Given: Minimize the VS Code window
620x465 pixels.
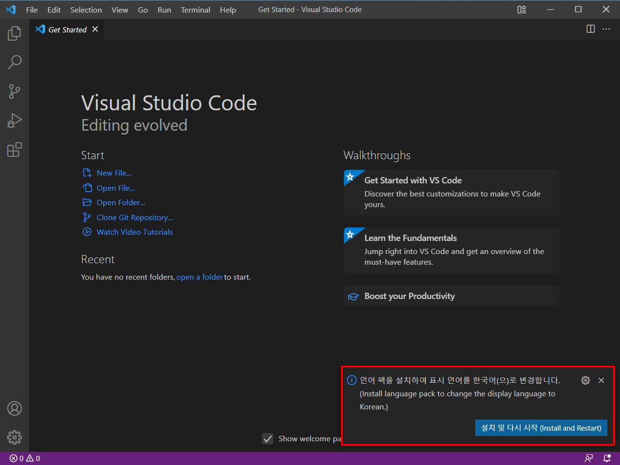Looking at the screenshot, I should point(550,10).
